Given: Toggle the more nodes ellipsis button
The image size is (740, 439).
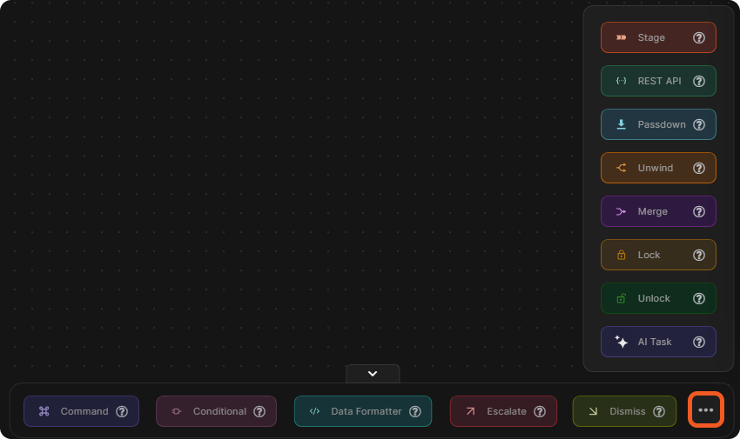Looking at the screenshot, I should pos(705,409).
